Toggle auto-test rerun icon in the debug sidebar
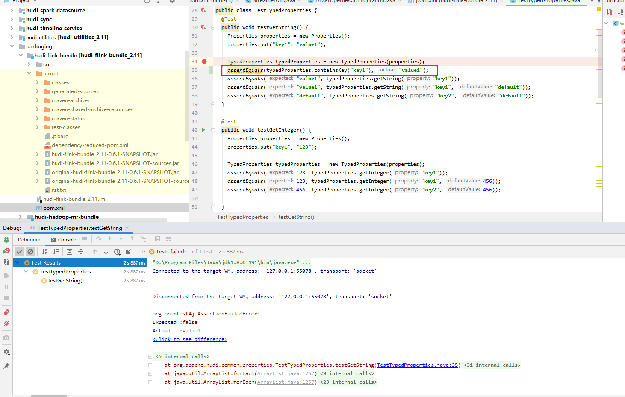 coord(6,262)
